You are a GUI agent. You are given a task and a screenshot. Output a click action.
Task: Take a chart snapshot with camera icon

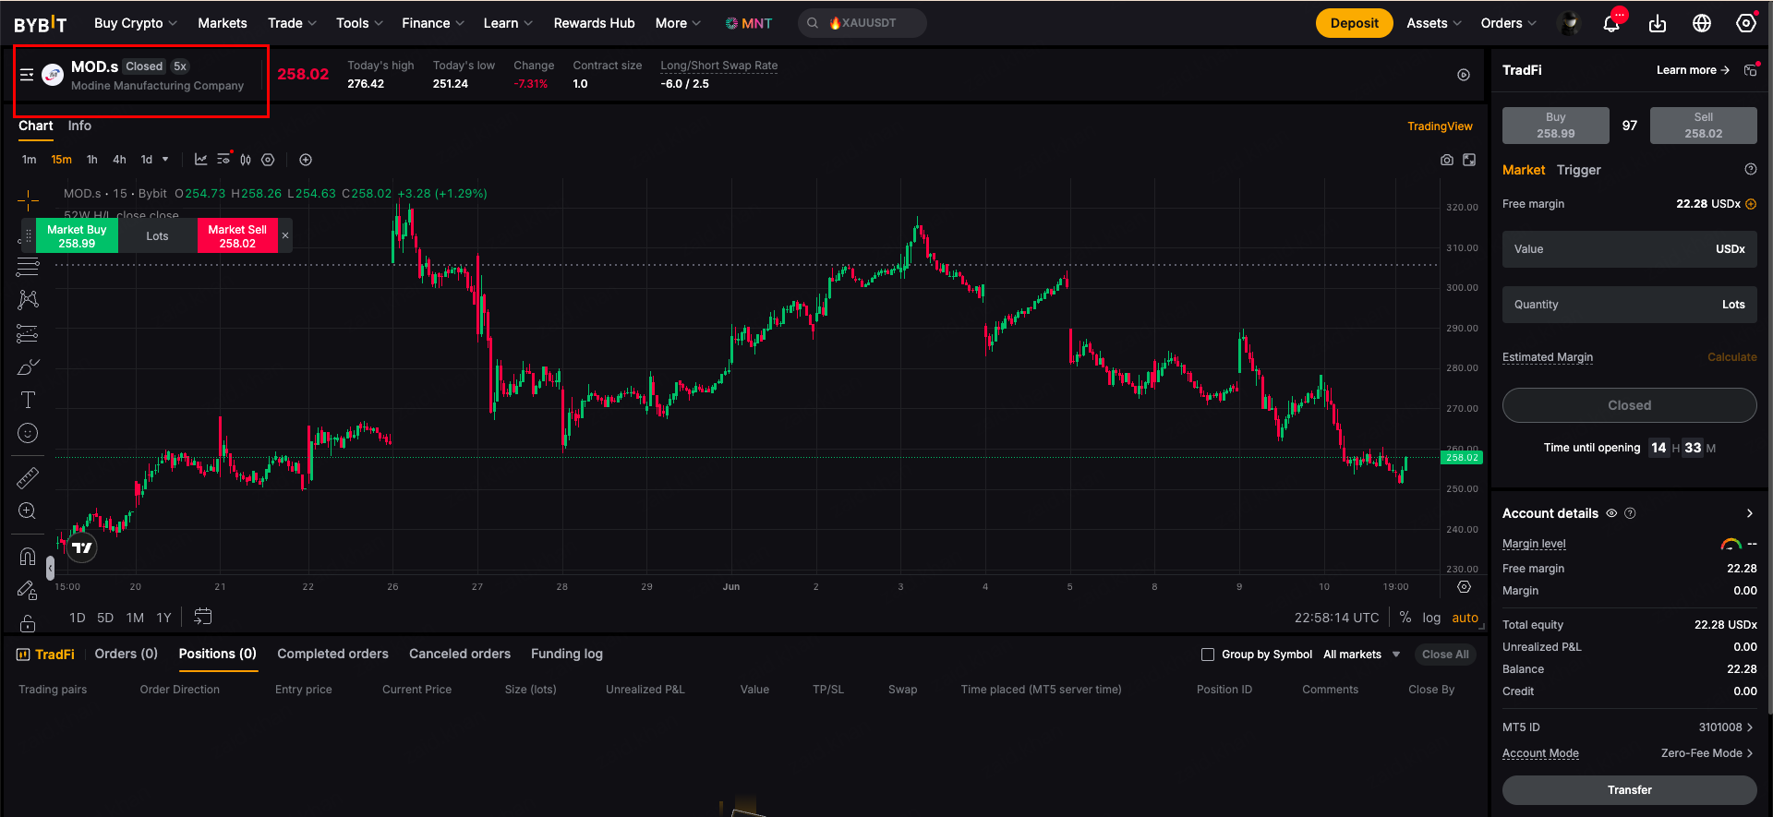coord(1447,160)
